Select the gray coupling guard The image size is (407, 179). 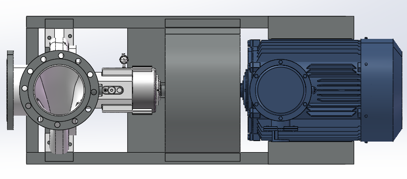[203, 90]
